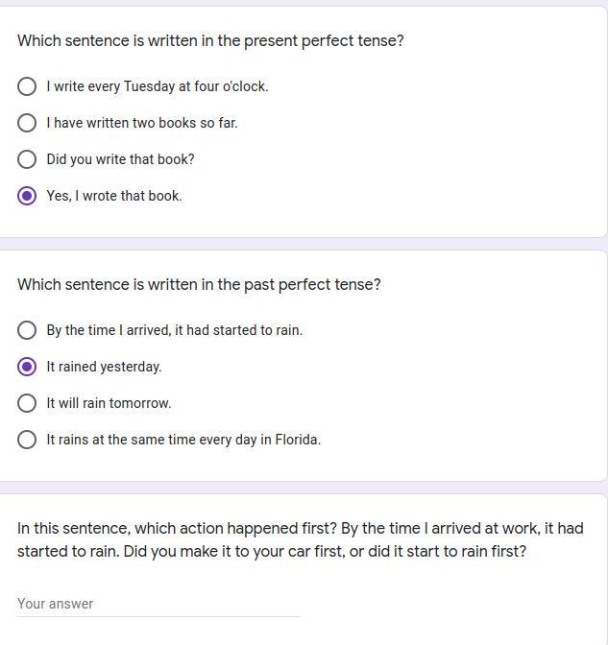Choose the 'It will rain tomorrow' radio button
This screenshot has height=645, width=608.
(x=27, y=403)
